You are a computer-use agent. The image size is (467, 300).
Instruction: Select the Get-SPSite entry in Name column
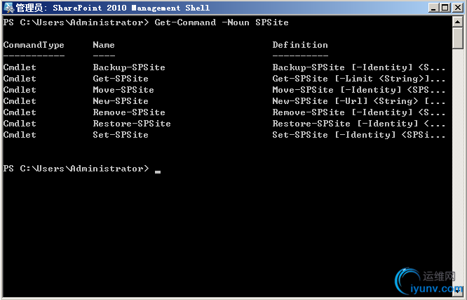pos(121,79)
